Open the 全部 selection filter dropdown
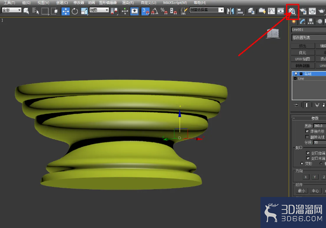This screenshot has width=326, height=228. click(x=11, y=10)
